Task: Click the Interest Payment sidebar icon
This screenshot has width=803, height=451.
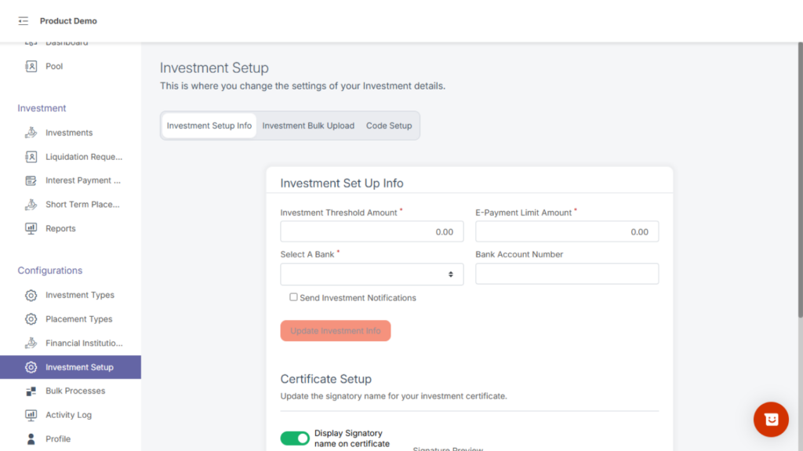Action: pyautogui.click(x=31, y=180)
